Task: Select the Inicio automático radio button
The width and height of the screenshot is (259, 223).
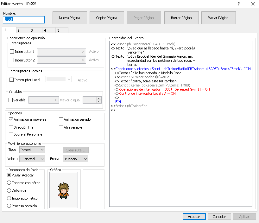Action: (9, 198)
